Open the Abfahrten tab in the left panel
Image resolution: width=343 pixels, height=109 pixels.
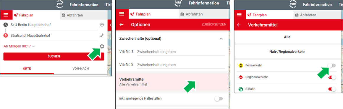(x=84, y=15)
